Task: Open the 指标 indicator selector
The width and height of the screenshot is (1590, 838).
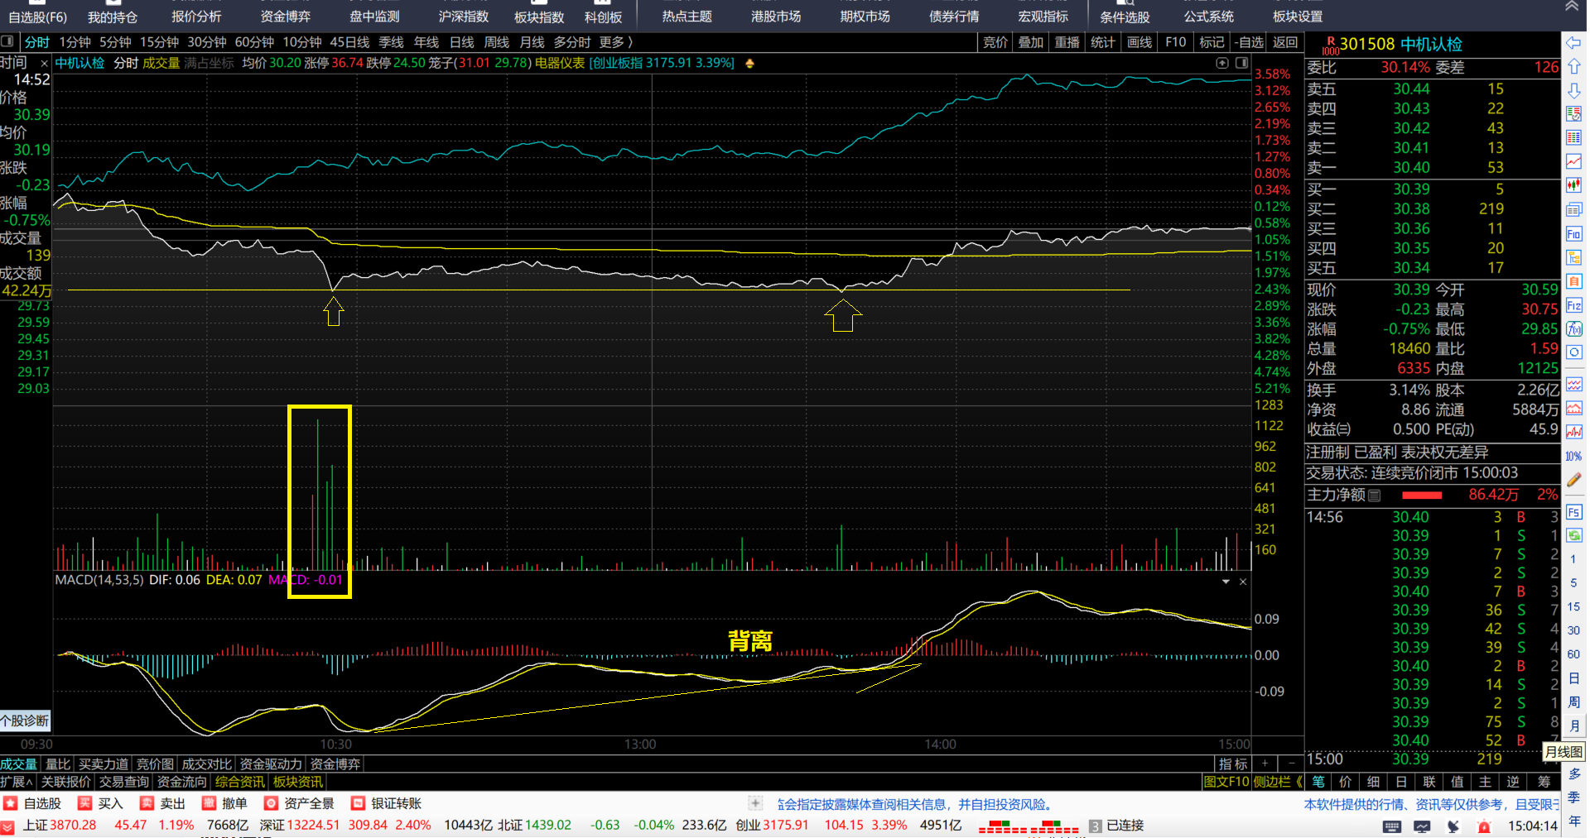Action: coord(1233,764)
